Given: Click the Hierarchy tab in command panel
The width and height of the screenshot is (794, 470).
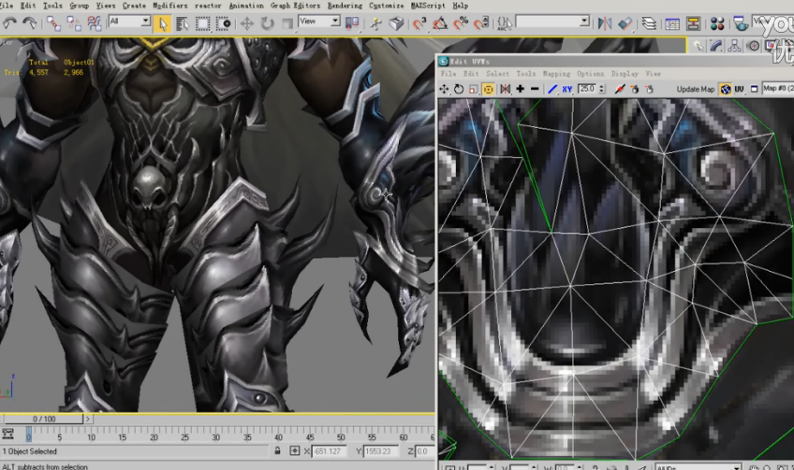Looking at the screenshot, I should pos(734,46).
